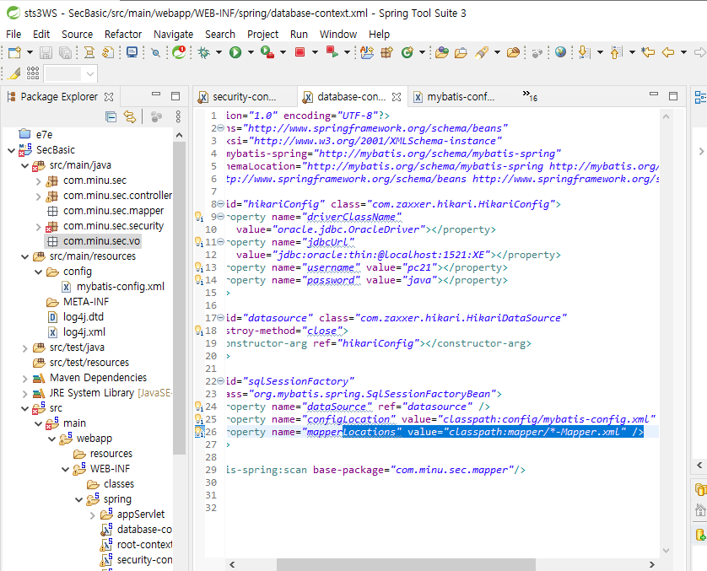
Task: Click the editor horizontal scrollbar thumb
Action: pos(406,565)
